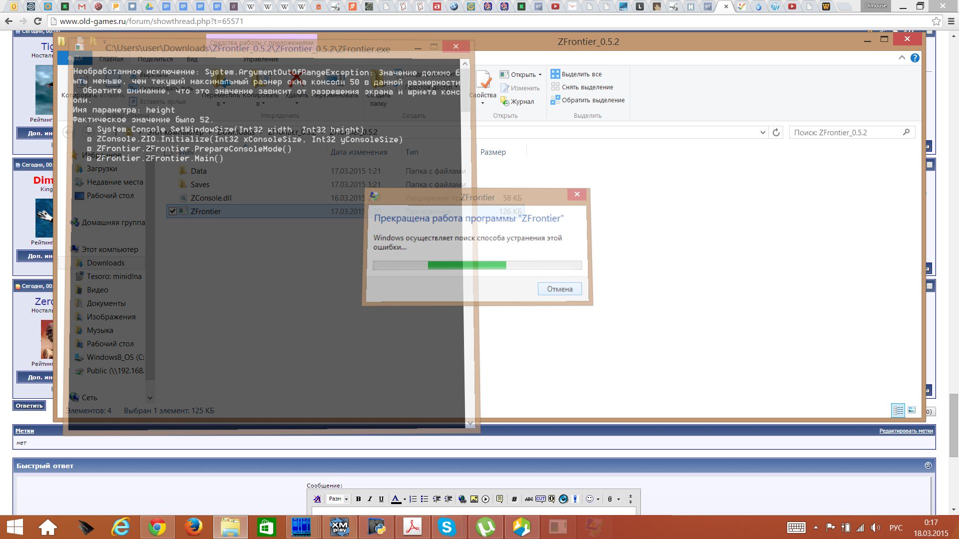Open the uTorrent taskbar icon

[485, 527]
